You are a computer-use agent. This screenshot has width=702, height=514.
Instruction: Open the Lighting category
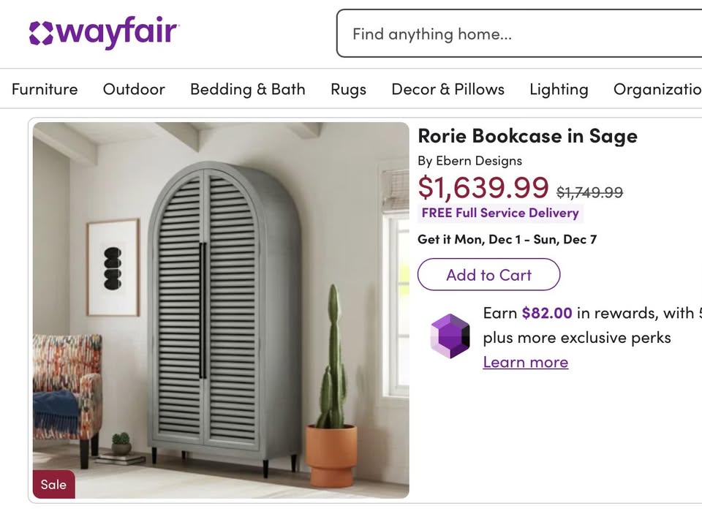tap(559, 89)
